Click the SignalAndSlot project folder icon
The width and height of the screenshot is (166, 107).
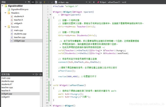pos(6,6)
